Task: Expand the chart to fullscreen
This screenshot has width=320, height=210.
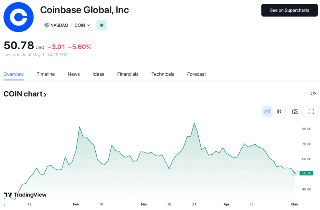Action: pyautogui.click(x=311, y=111)
